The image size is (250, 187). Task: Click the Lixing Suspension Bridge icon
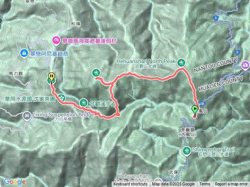[x=27, y=116]
